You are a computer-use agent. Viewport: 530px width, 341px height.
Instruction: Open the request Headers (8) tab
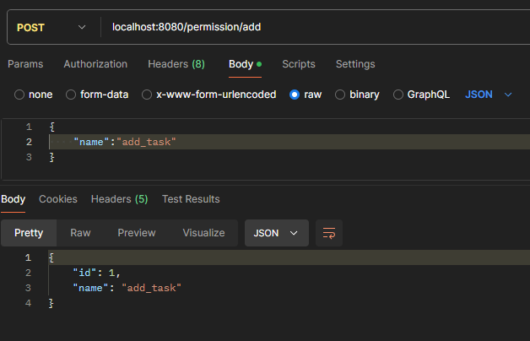pyautogui.click(x=176, y=64)
